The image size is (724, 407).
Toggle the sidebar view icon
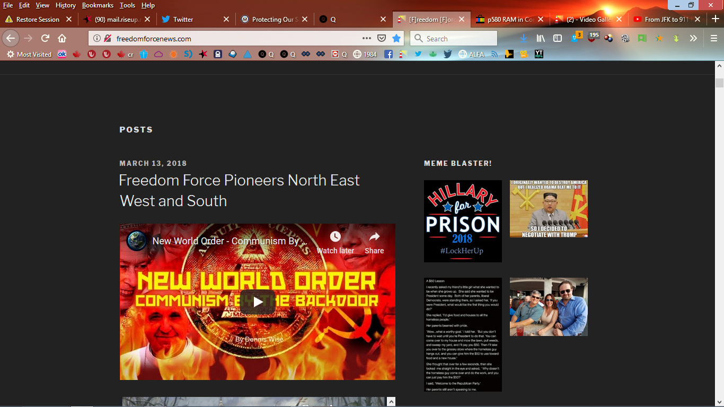[558, 38]
